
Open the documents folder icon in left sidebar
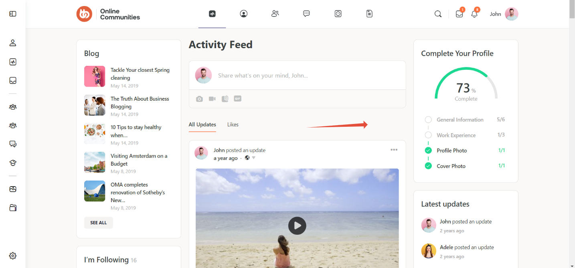(13, 208)
